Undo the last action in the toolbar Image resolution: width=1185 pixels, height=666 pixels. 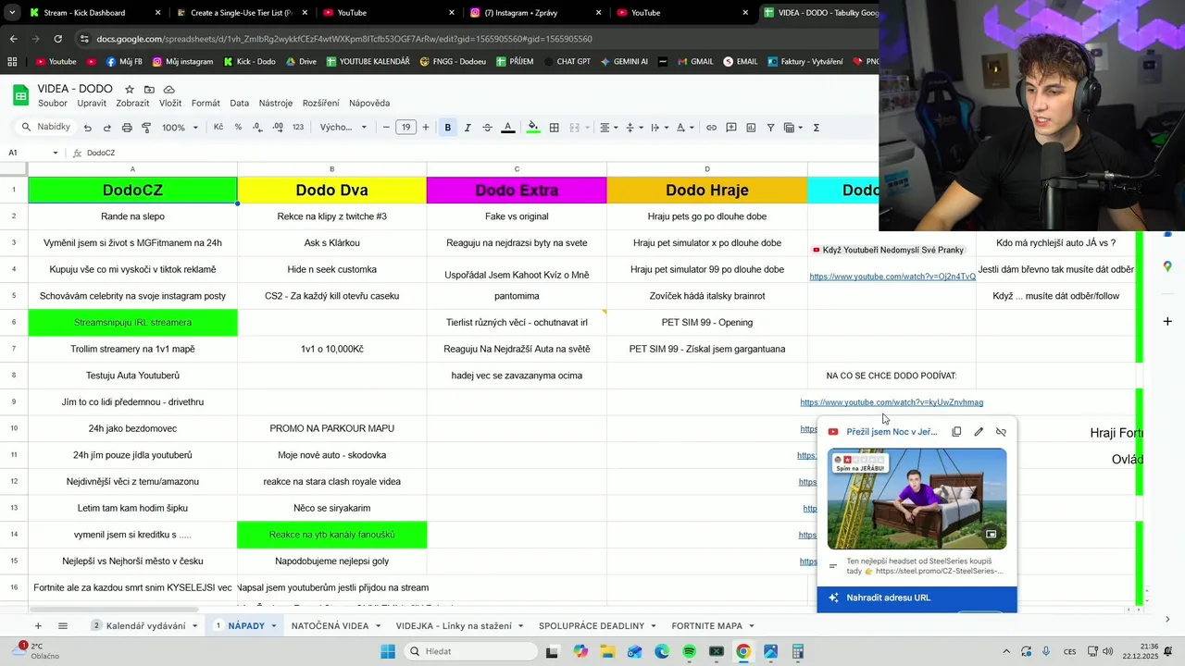[x=88, y=128]
